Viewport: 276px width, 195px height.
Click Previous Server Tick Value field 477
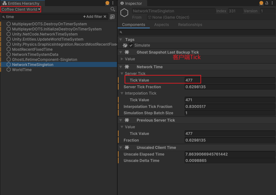click(230, 134)
